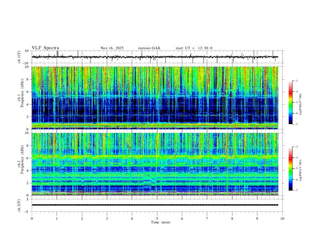Click the 'station=GAK' header label

tap(149, 48)
